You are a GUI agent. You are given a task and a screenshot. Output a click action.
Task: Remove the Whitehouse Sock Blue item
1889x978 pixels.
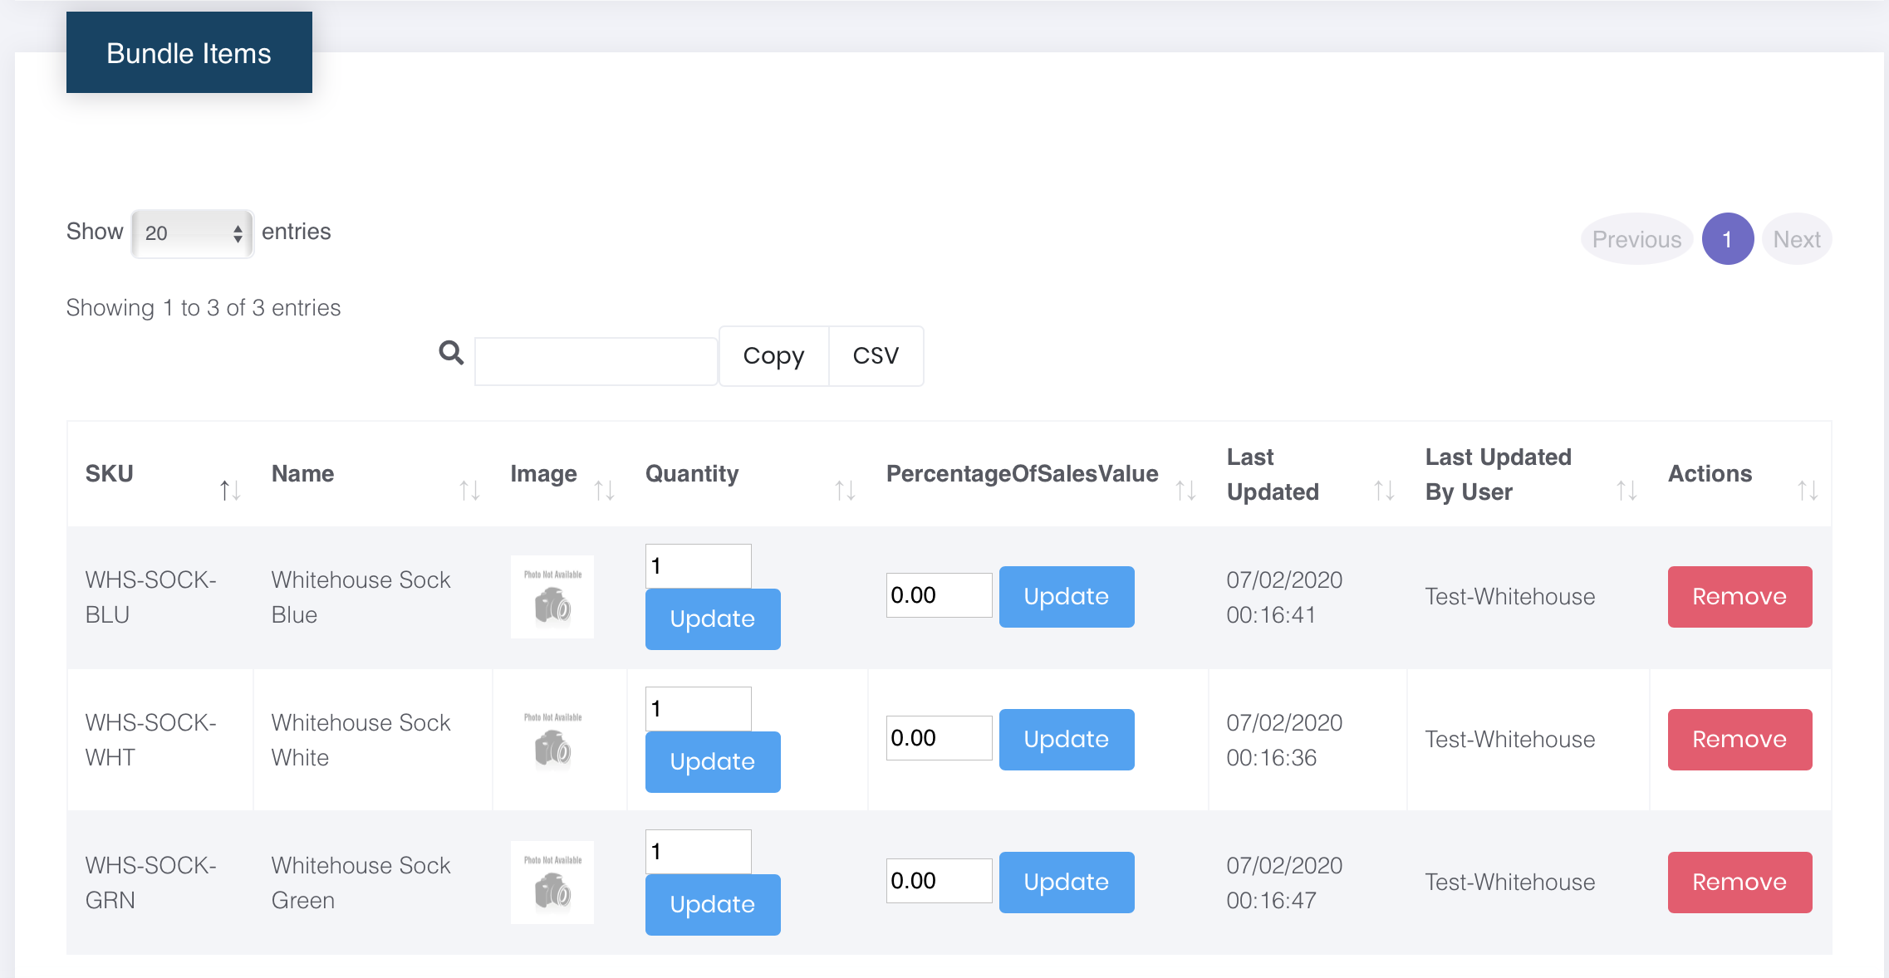tap(1739, 597)
